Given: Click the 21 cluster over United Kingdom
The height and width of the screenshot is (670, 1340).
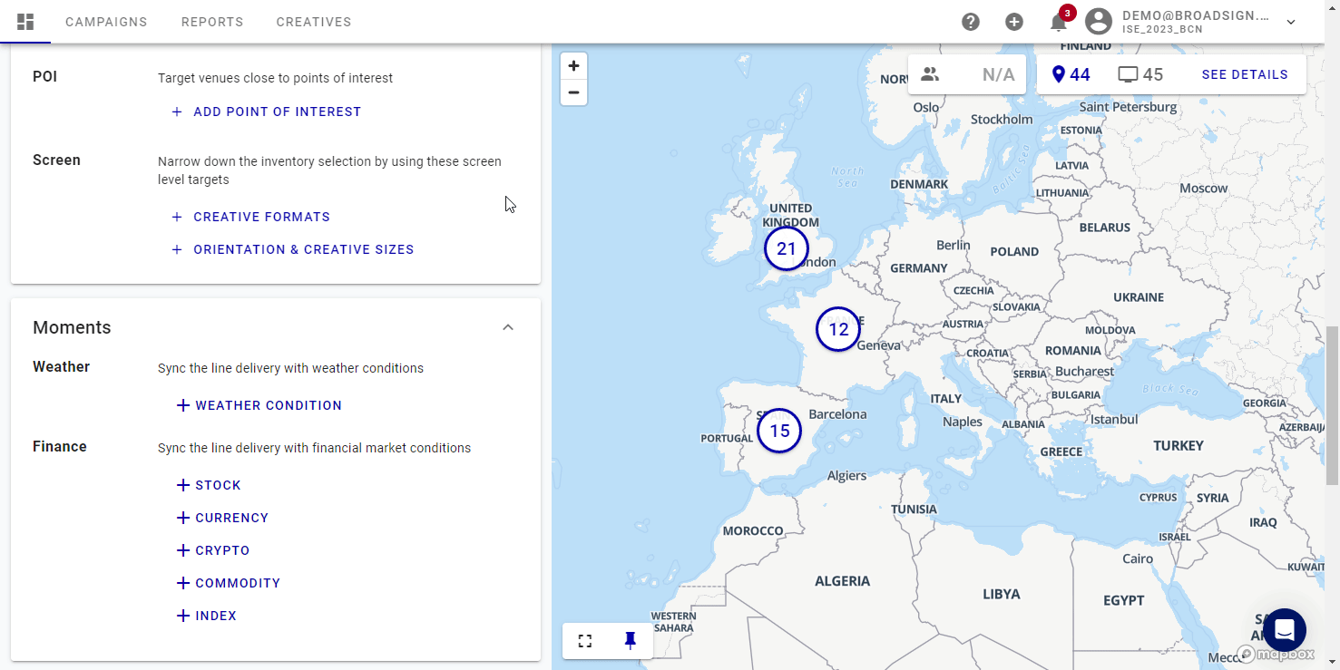Looking at the screenshot, I should point(786,248).
